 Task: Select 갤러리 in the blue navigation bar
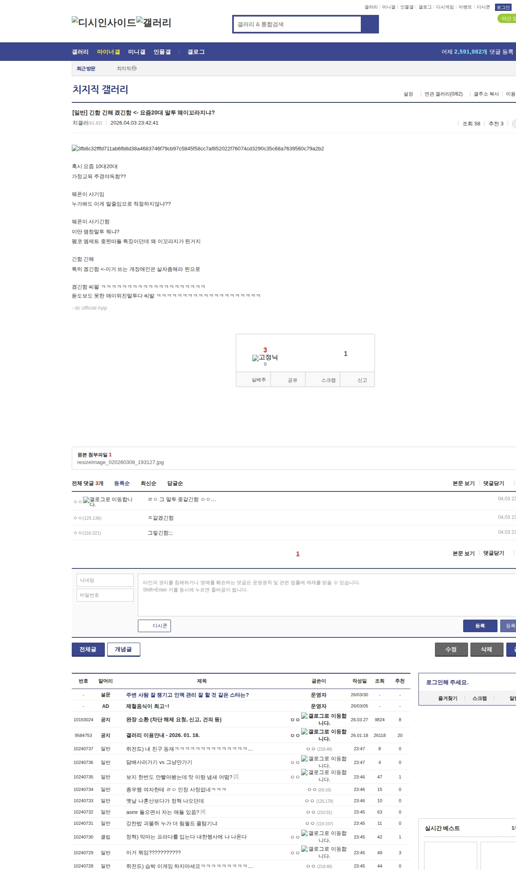coord(80,52)
